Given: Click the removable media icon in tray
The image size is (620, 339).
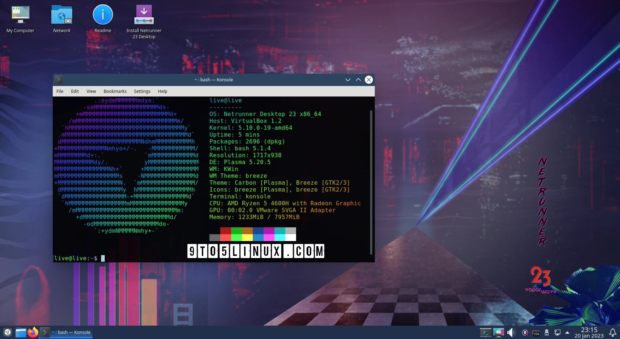Looking at the screenshot, I should point(546,332).
